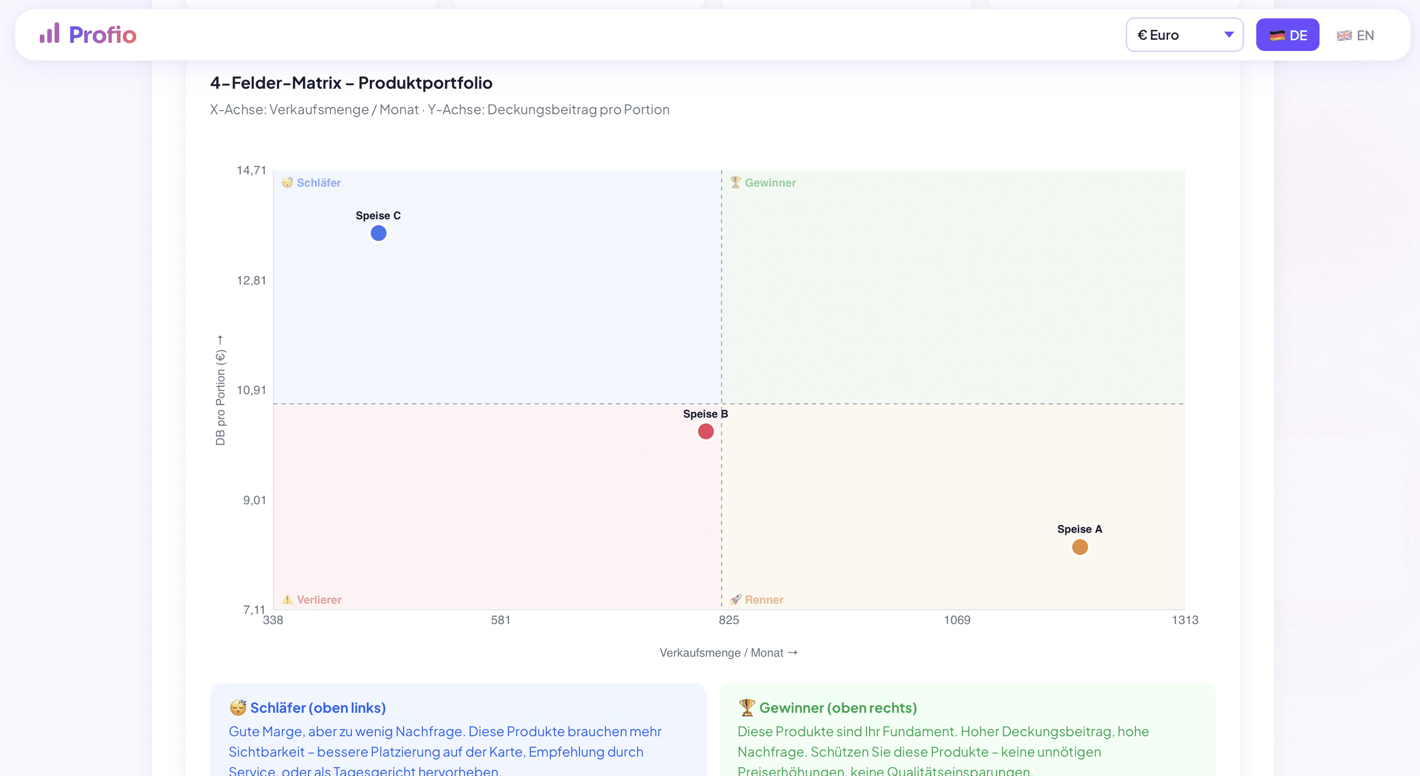1420x776 pixels.
Task: Click the Verkaufsmenge / Monat axis title
Action: coord(729,653)
